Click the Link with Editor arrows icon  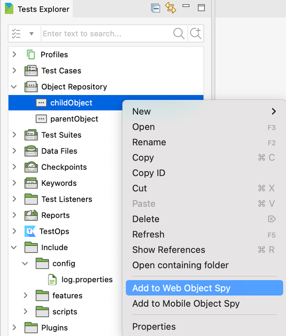pos(170,8)
